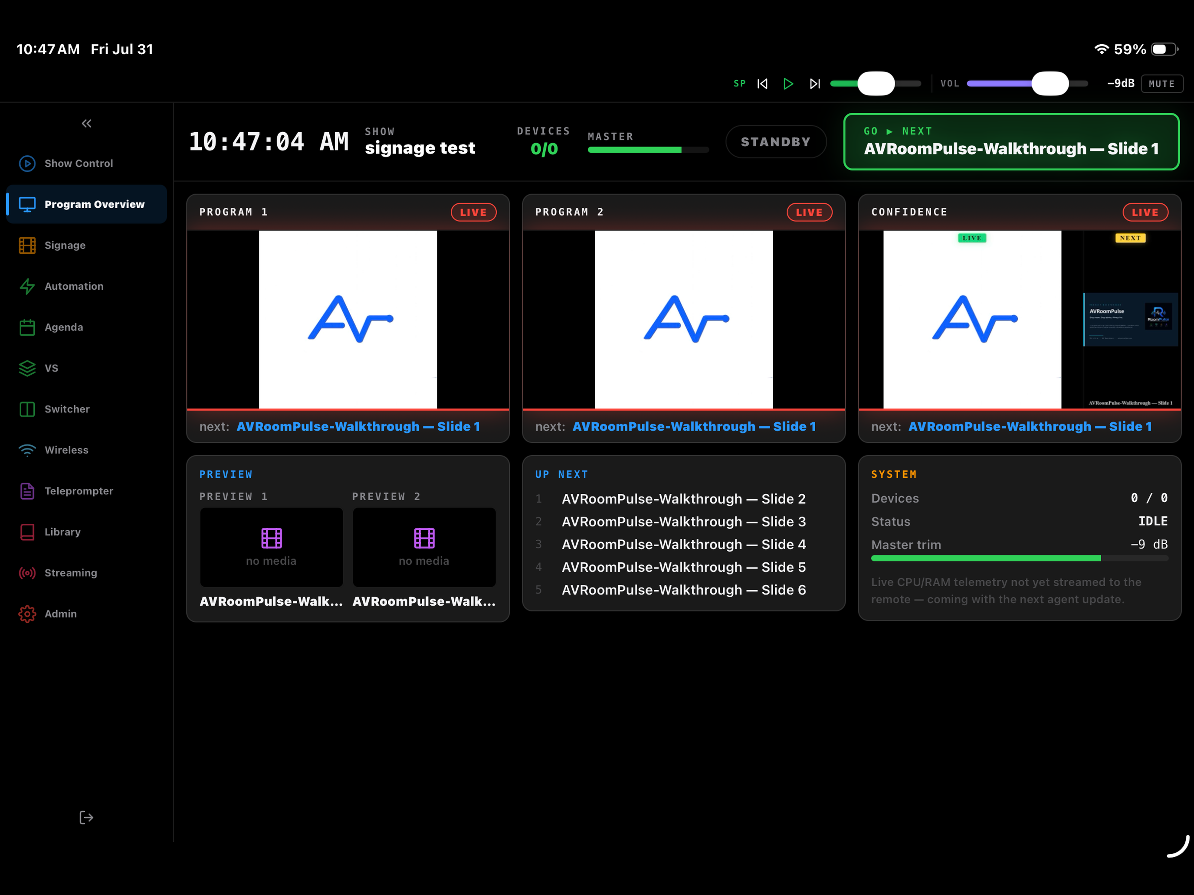Select the Preview 1 no media tile
The width and height of the screenshot is (1194, 895).
pyautogui.click(x=272, y=547)
